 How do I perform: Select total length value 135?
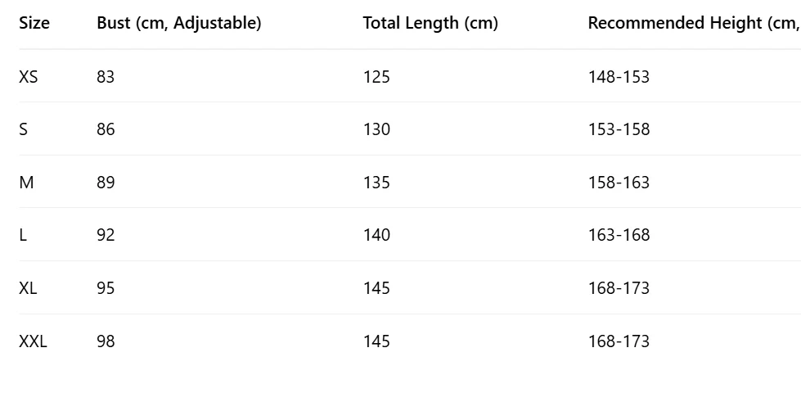(x=376, y=183)
